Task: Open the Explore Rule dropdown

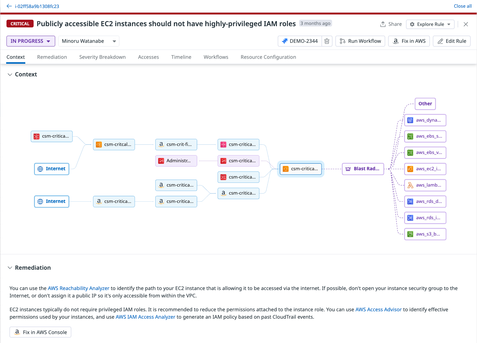Action: 430,24
